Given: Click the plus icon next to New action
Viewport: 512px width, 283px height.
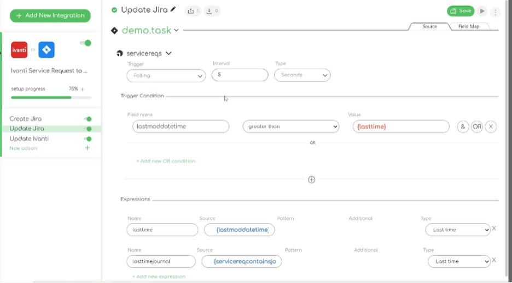Looking at the screenshot, I should point(87,148).
